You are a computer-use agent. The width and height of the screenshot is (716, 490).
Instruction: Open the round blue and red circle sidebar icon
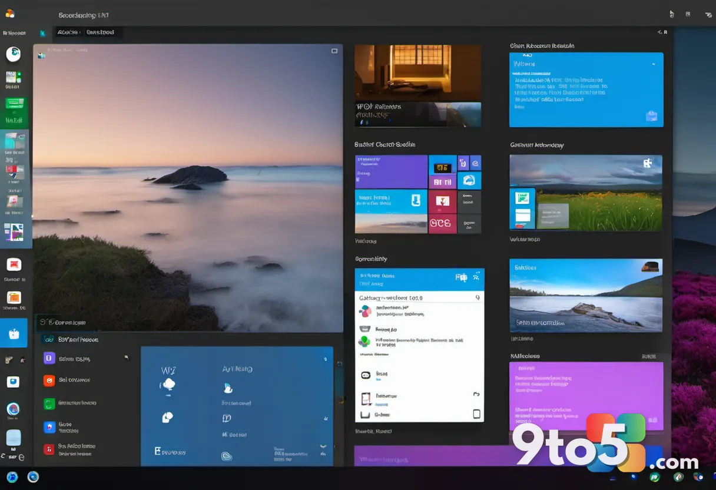click(13, 409)
